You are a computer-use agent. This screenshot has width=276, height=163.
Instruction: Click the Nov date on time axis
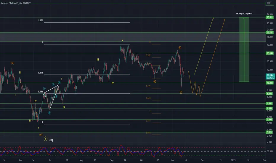coord(172,160)
